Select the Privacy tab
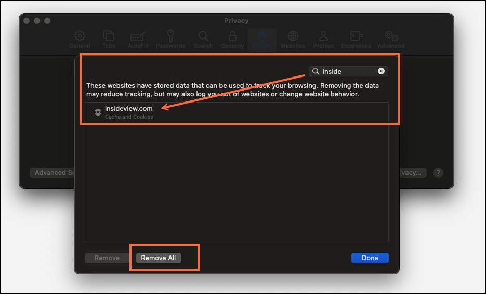Viewport: 486px width, 294px height. pyautogui.click(x=262, y=40)
